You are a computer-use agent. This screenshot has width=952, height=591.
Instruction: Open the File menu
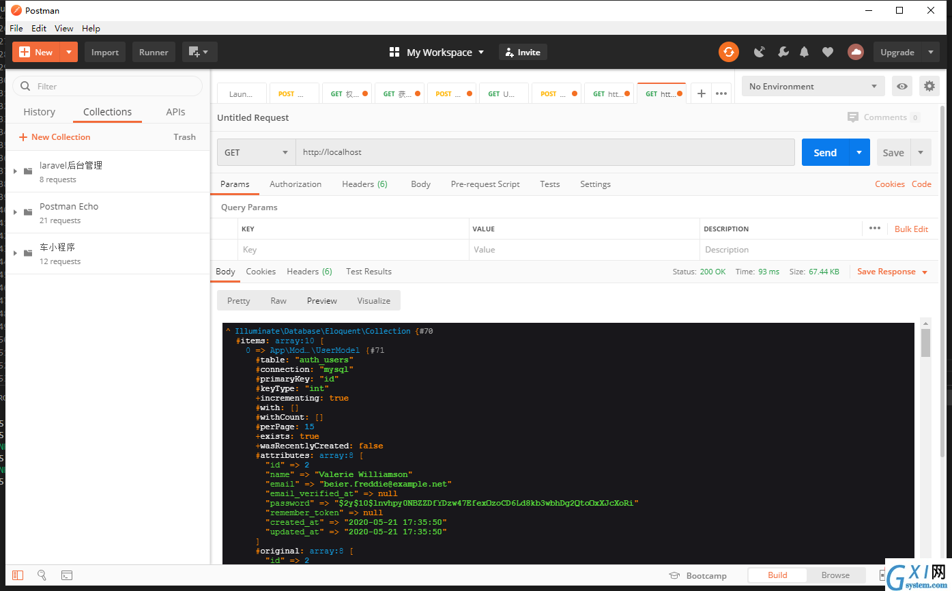coord(16,28)
